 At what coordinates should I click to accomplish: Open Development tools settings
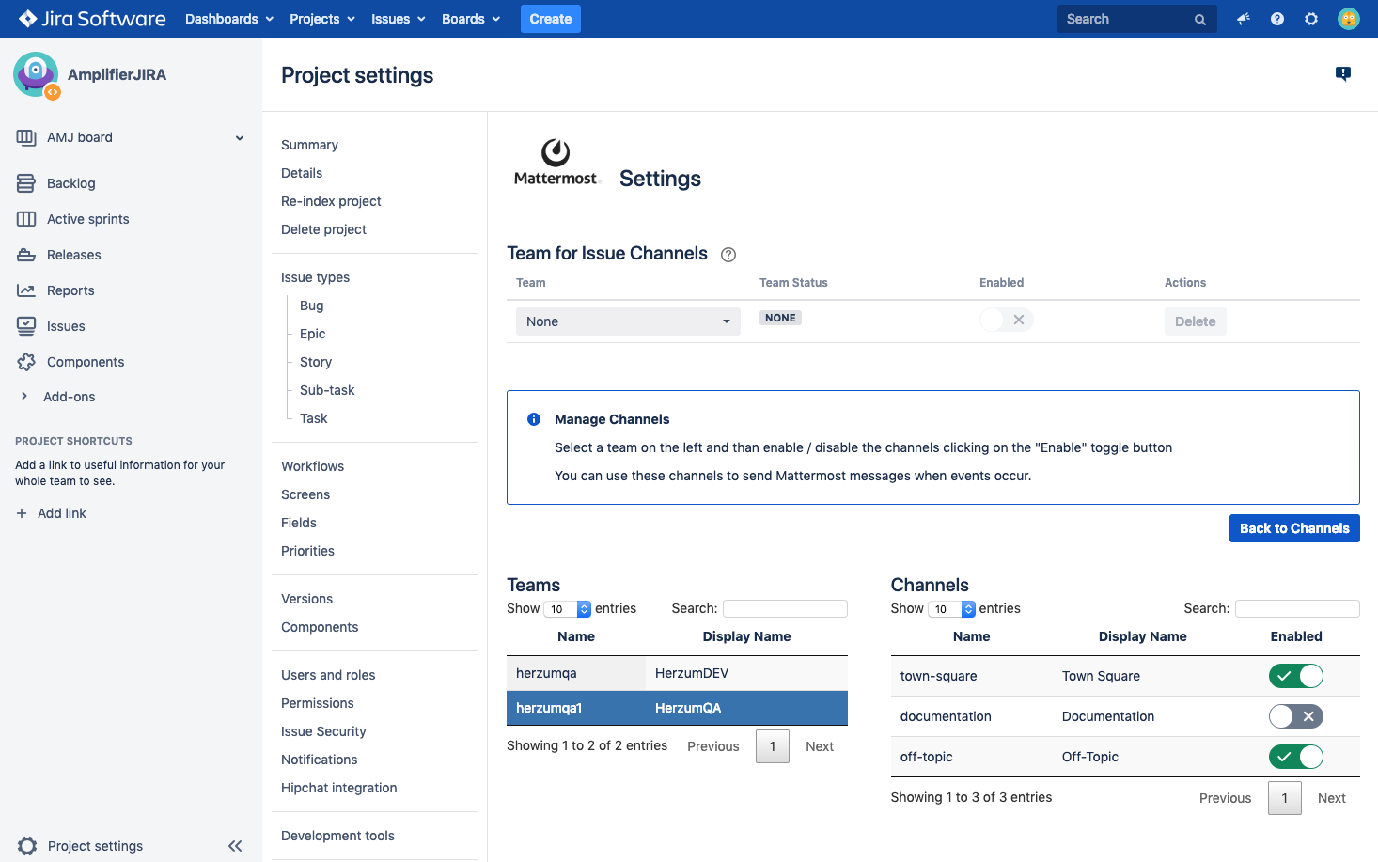click(337, 836)
